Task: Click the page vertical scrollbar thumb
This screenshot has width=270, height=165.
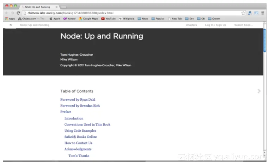Action: point(264,40)
